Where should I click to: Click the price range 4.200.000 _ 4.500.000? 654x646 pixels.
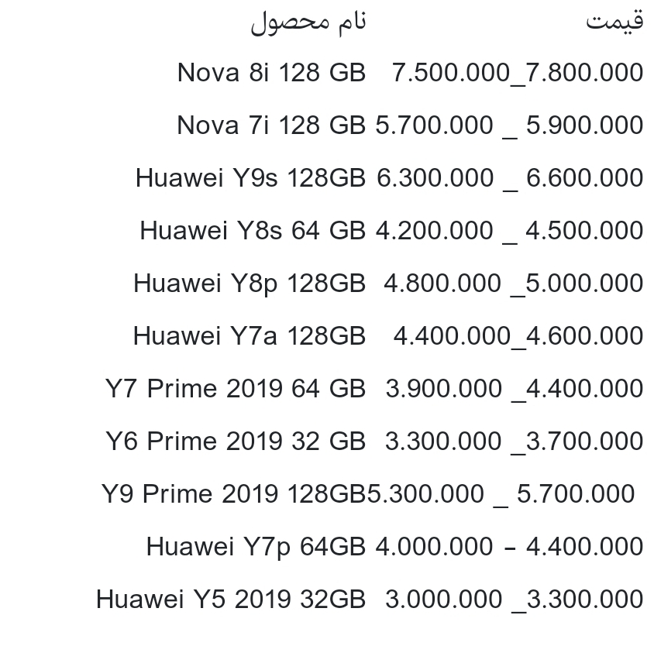click(509, 231)
